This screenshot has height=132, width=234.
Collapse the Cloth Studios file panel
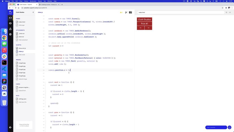tap(33, 12)
